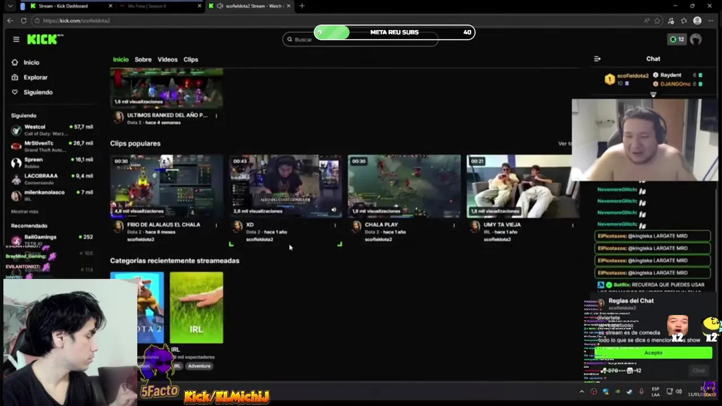Open the browser settings ellipsis menu
The height and width of the screenshot is (406, 722).
(711, 20)
